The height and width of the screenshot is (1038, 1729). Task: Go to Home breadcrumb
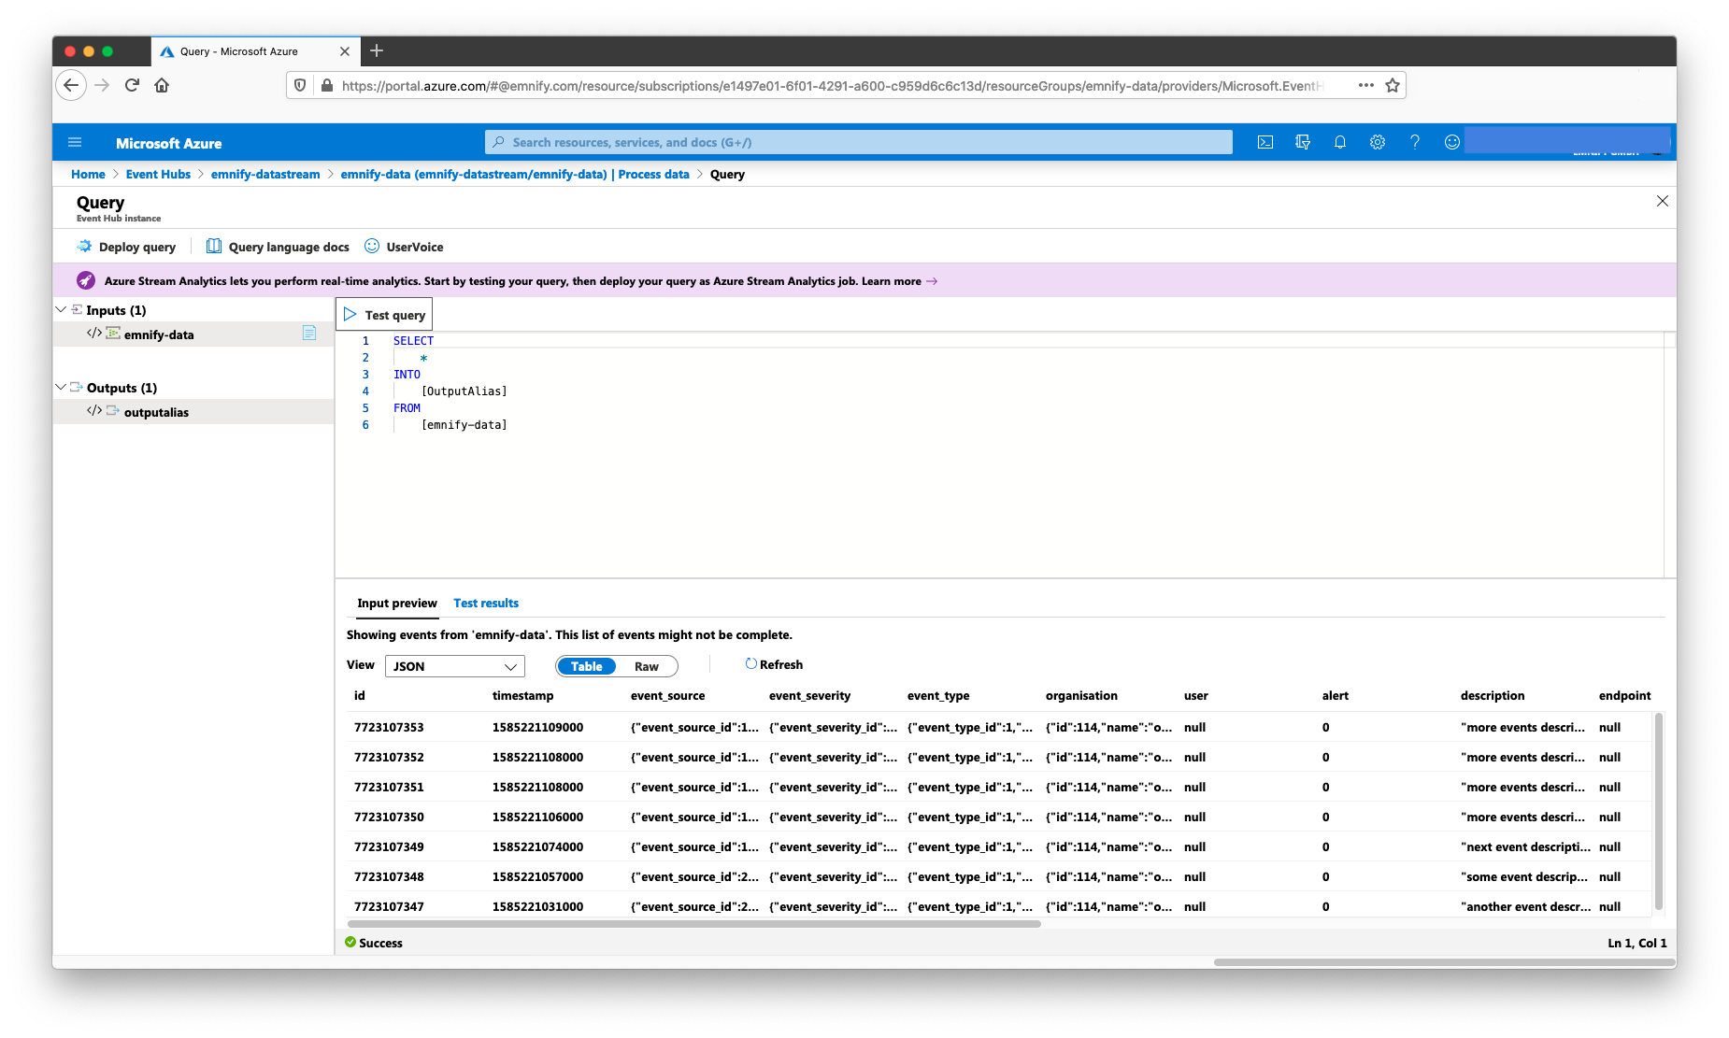[88, 174]
